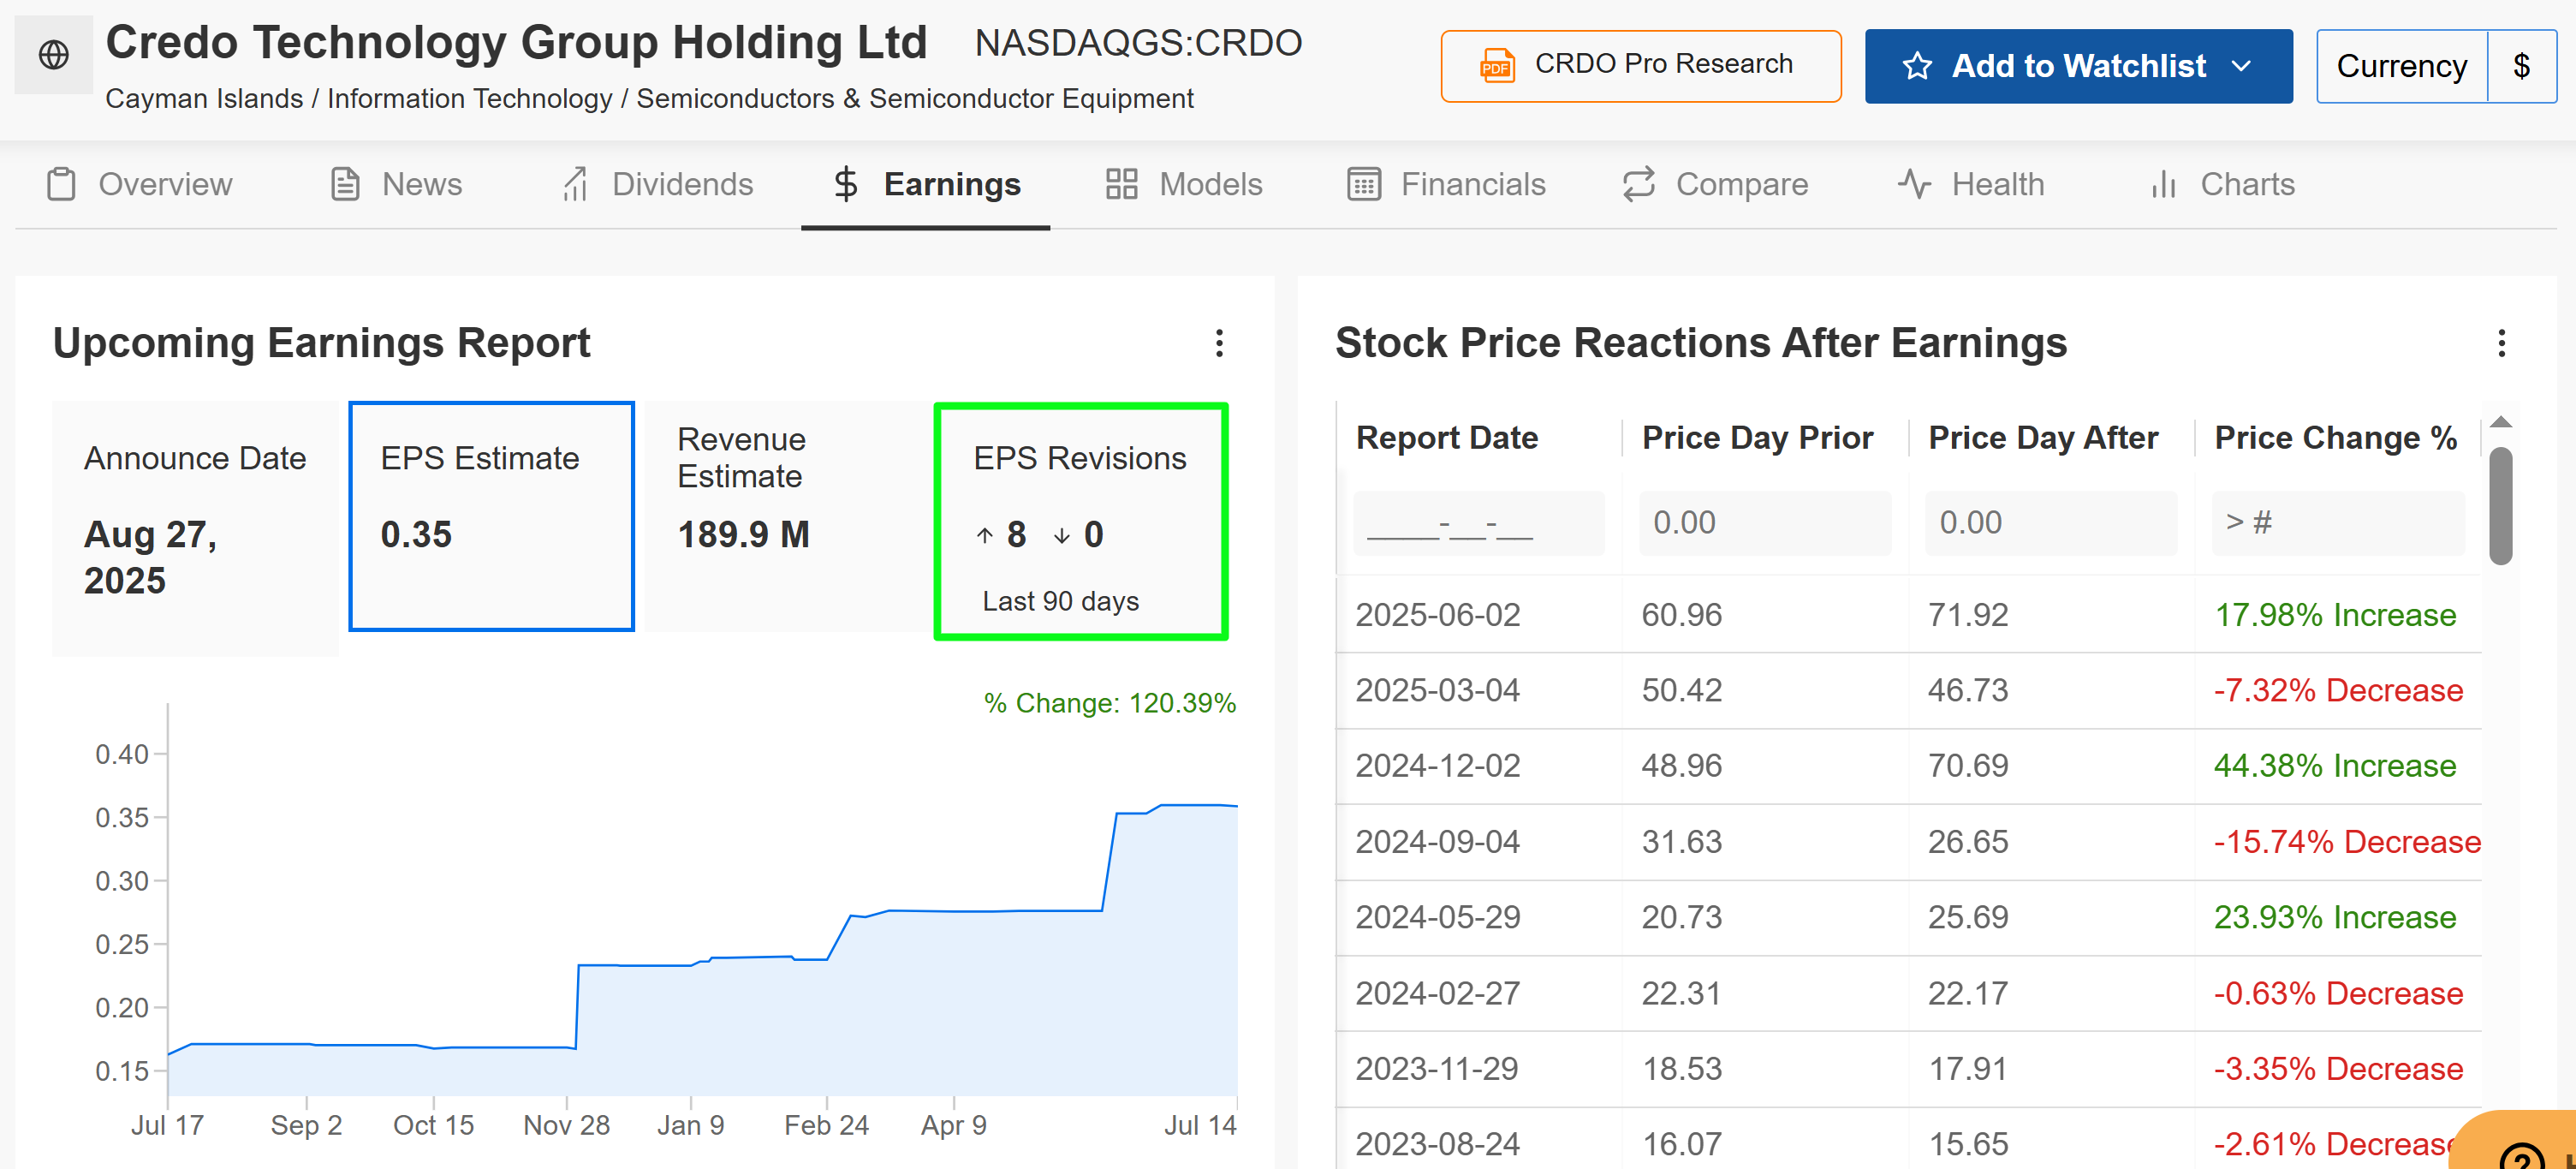Switch to the News tab

pyautogui.click(x=396, y=184)
